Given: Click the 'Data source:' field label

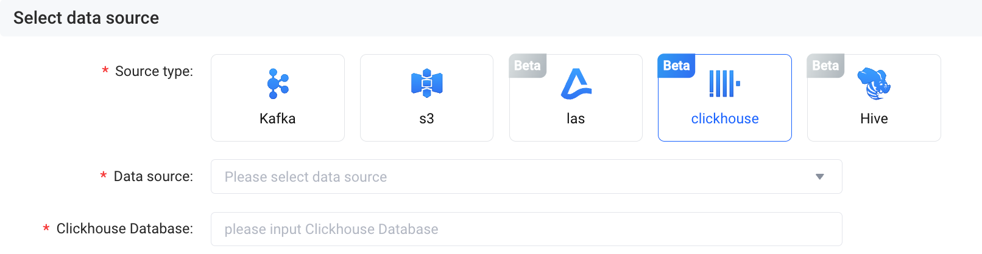Looking at the screenshot, I should click(x=153, y=177).
